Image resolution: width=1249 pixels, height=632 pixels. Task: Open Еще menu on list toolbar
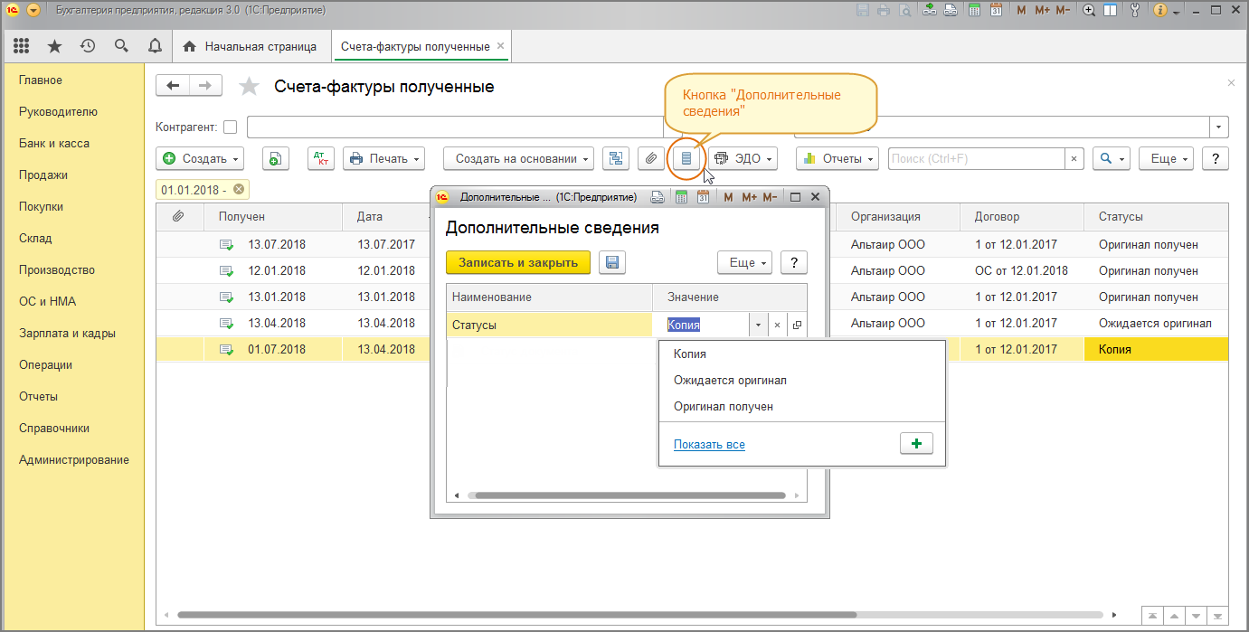click(1166, 158)
